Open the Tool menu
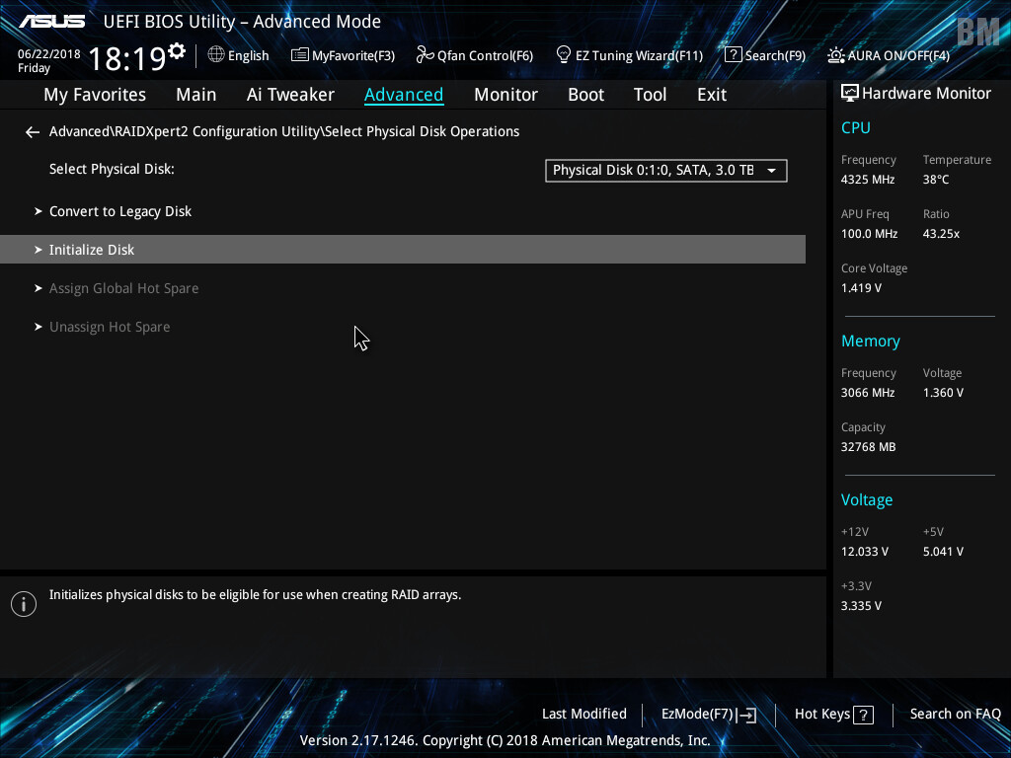 [650, 94]
